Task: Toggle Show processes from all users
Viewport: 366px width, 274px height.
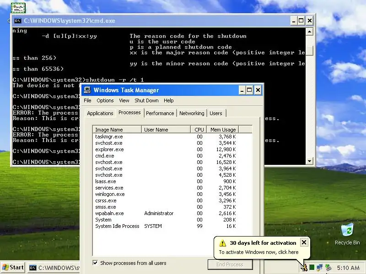Action: coord(95,263)
